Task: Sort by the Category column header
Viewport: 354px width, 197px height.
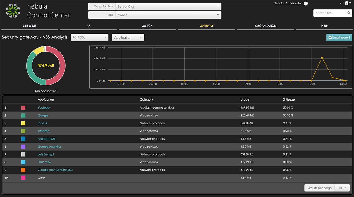Action: click(x=146, y=99)
